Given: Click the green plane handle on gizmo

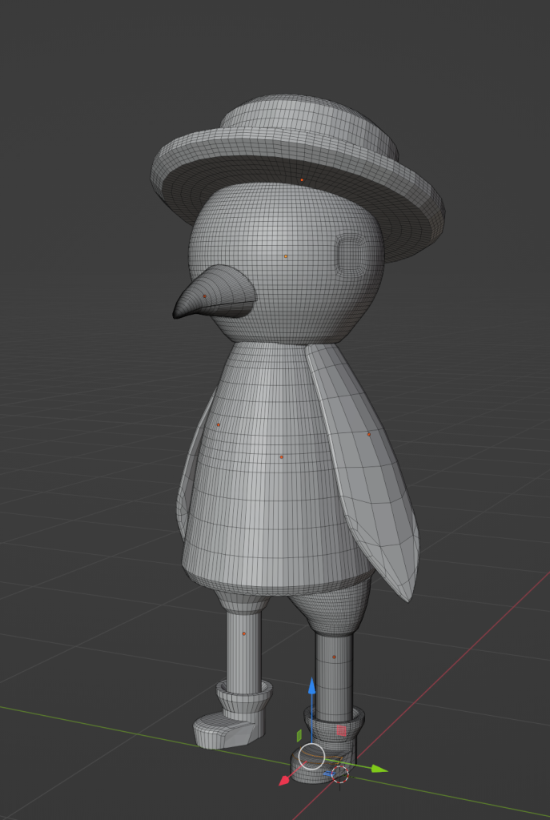Looking at the screenshot, I should pos(299,735).
